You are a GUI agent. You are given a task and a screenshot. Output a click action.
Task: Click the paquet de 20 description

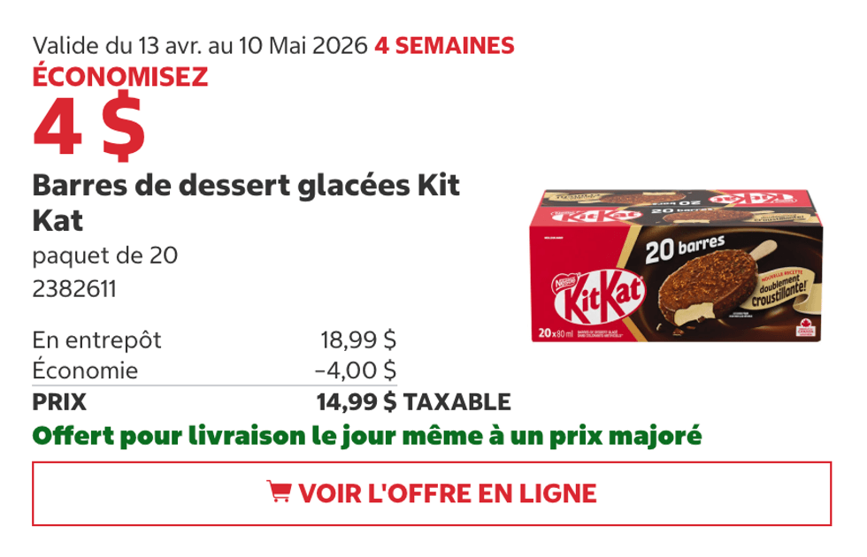106,256
